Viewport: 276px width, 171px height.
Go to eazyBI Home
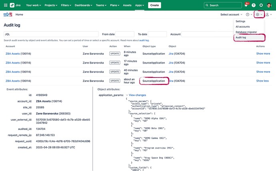coord(19,14)
